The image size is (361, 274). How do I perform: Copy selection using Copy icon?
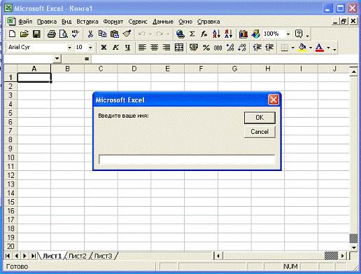(x=102, y=34)
